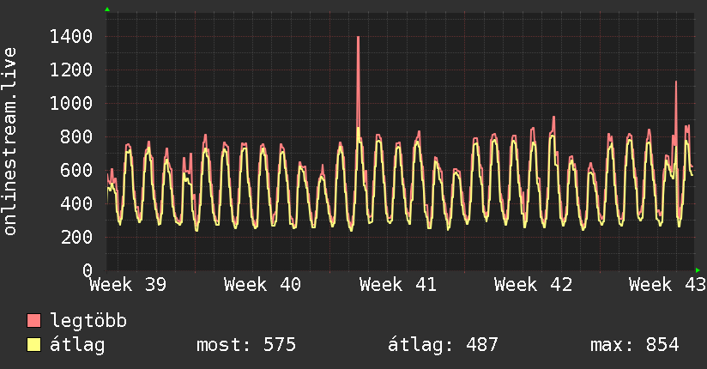Click the Week 42 axis label
This screenshot has width=707, height=369.
pyautogui.click(x=533, y=285)
